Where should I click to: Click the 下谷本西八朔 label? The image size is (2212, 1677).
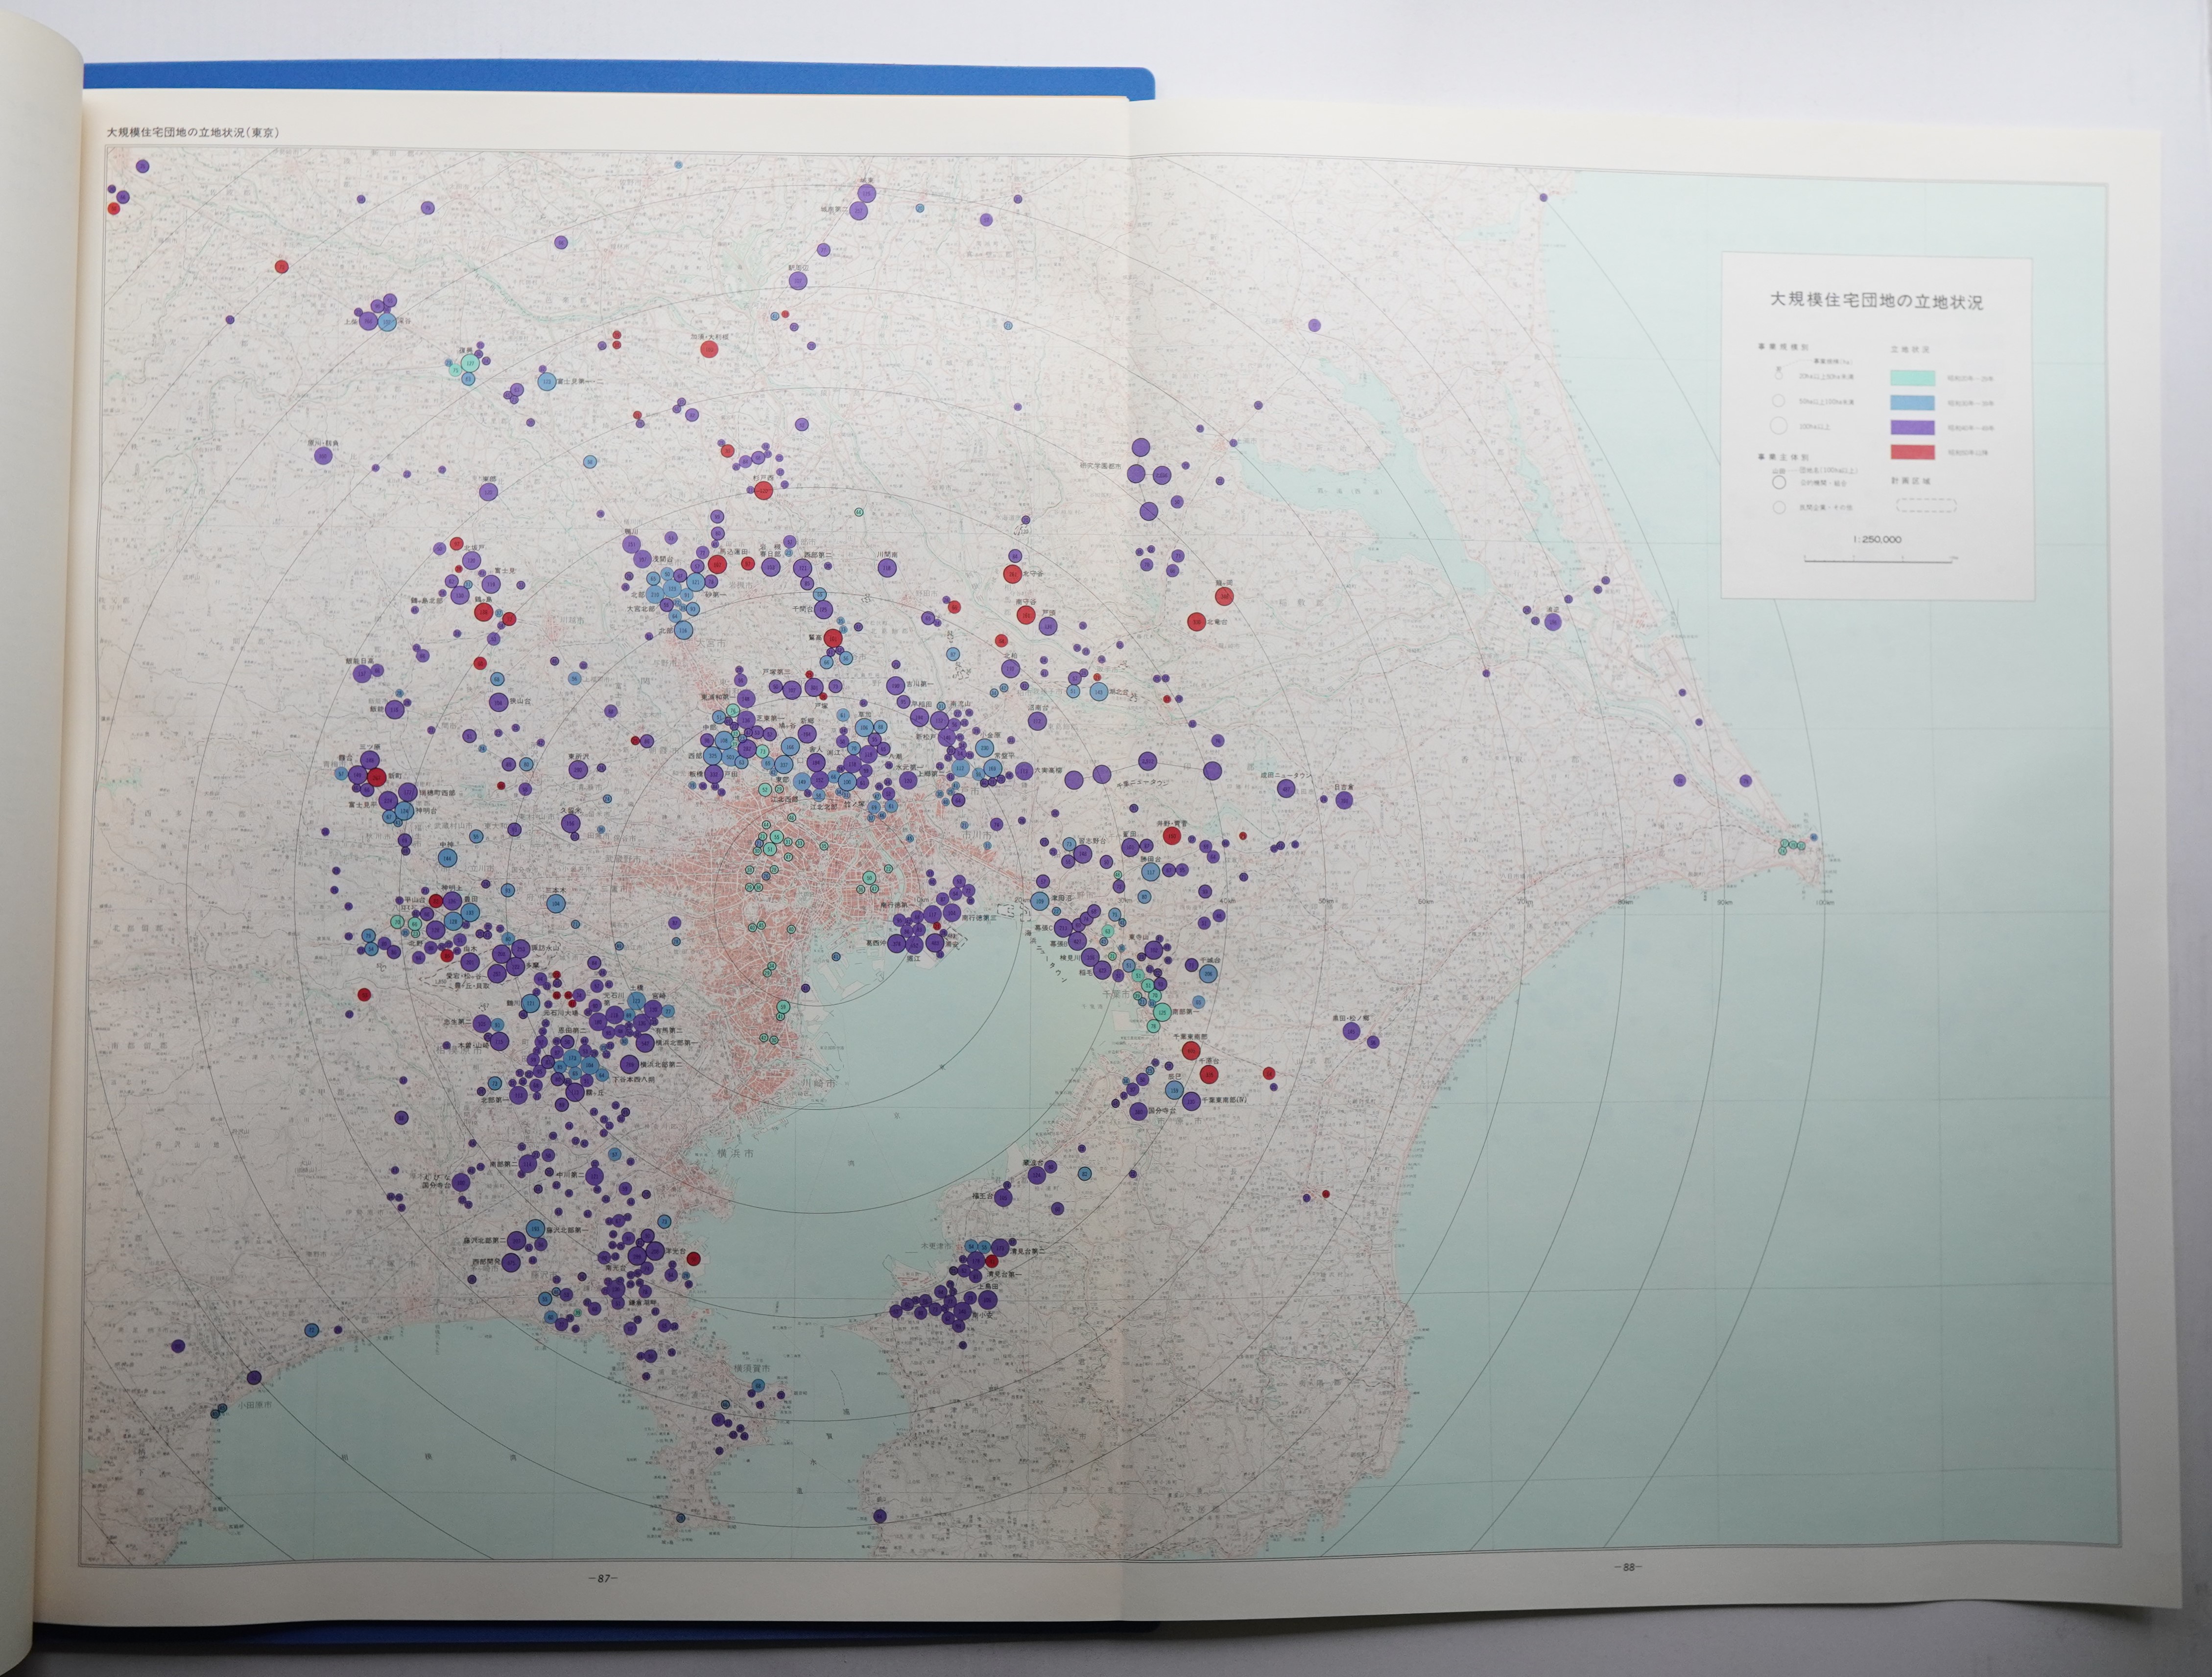pos(634,1080)
